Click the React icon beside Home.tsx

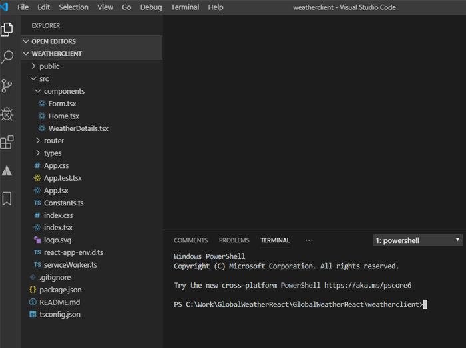pyautogui.click(x=42, y=116)
